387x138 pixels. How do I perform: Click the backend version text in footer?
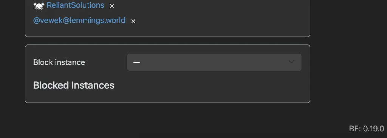[x=367, y=129]
